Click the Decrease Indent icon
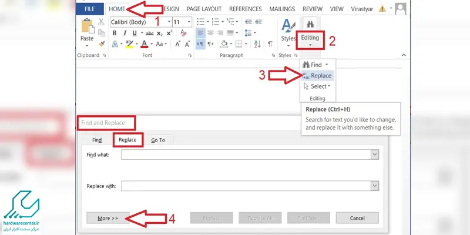Viewport: 470px width, 235px height. click(248, 22)
